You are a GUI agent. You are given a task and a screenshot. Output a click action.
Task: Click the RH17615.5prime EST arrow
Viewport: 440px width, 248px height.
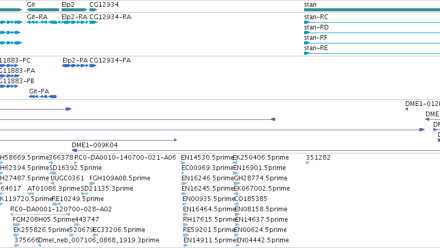(185, 225)
